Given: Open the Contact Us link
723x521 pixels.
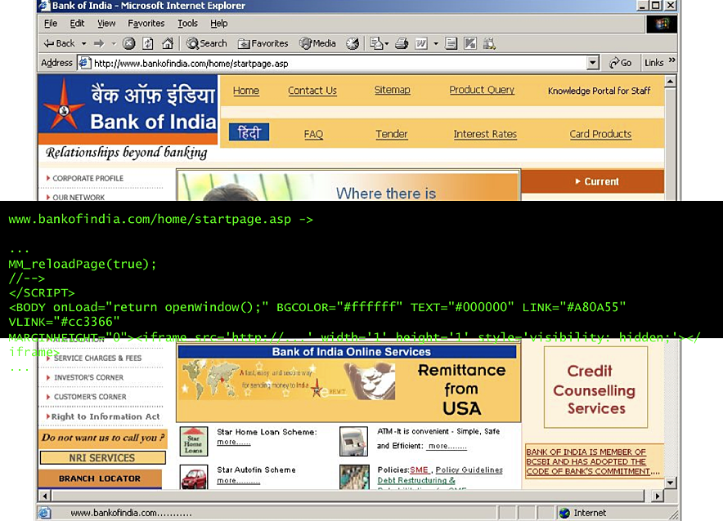Looking at the screenshot, I should 312,91.
